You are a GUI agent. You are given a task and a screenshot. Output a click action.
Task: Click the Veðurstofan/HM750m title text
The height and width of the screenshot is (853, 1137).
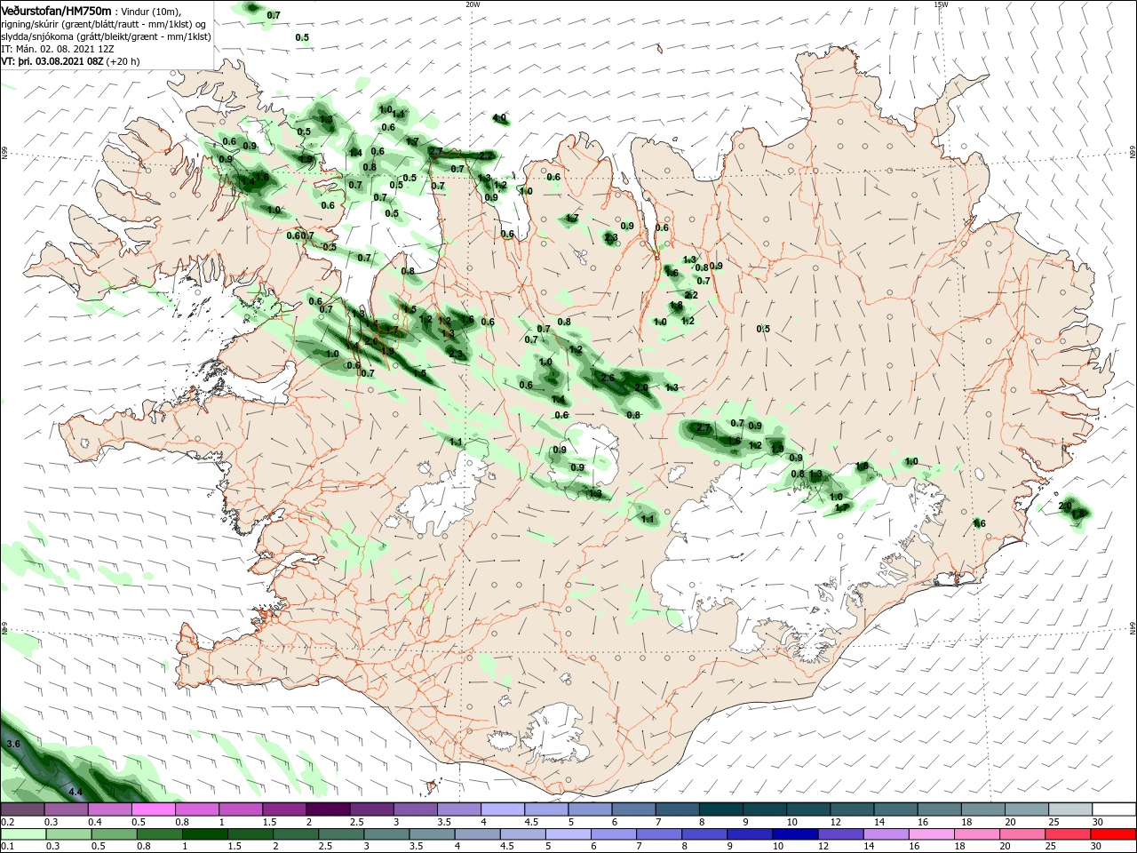click(56, 11)
